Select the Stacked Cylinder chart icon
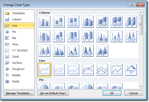 coord(59,36)
